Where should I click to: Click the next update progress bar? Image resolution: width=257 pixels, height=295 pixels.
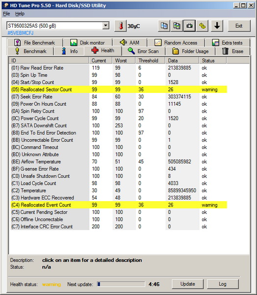click(121, 284)
